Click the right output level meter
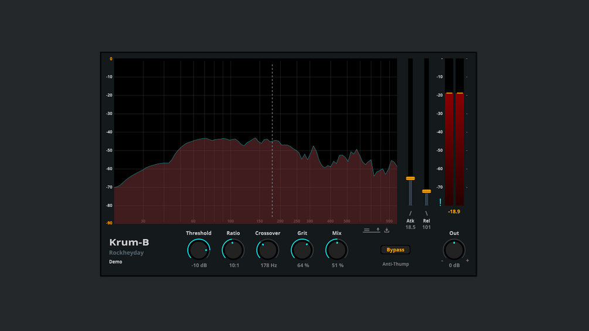This screenshot has width=589, height=331. coord(459,132)
